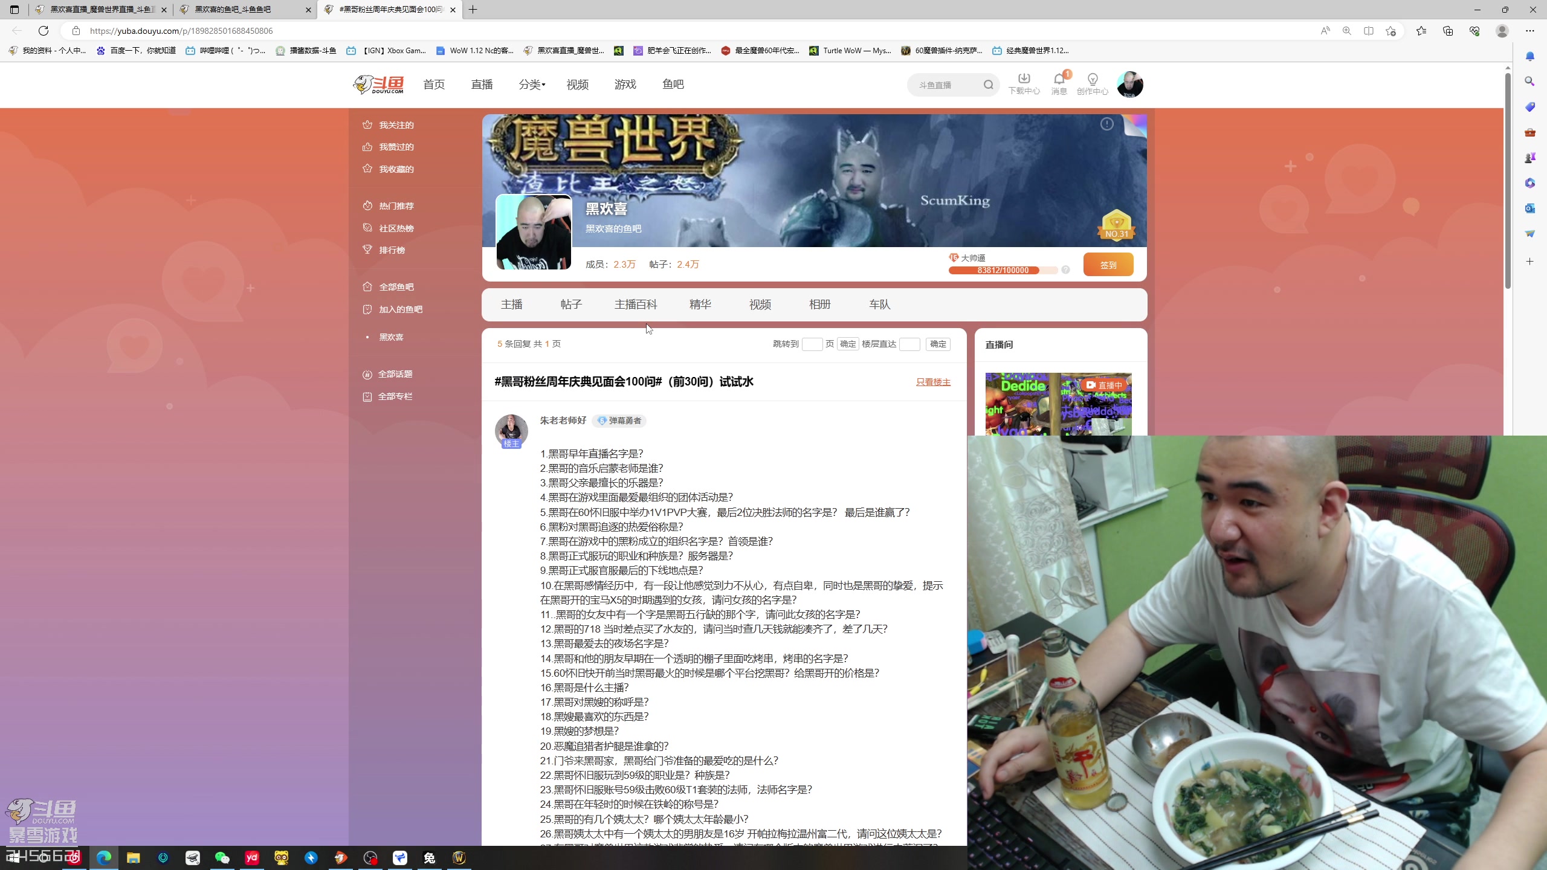The height and width of the screenshot is (870, 1547).
Task: Select the 主播百科 tab
Action: [x=636, y=304]
